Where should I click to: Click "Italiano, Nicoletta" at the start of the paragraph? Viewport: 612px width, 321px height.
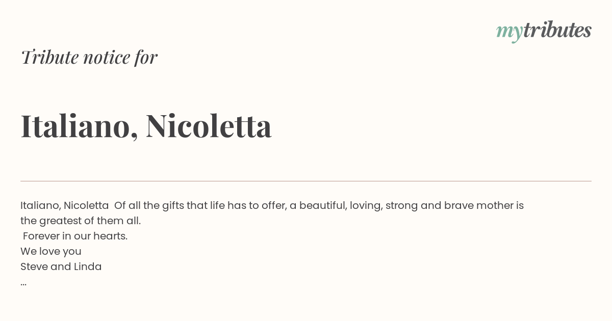64,206
